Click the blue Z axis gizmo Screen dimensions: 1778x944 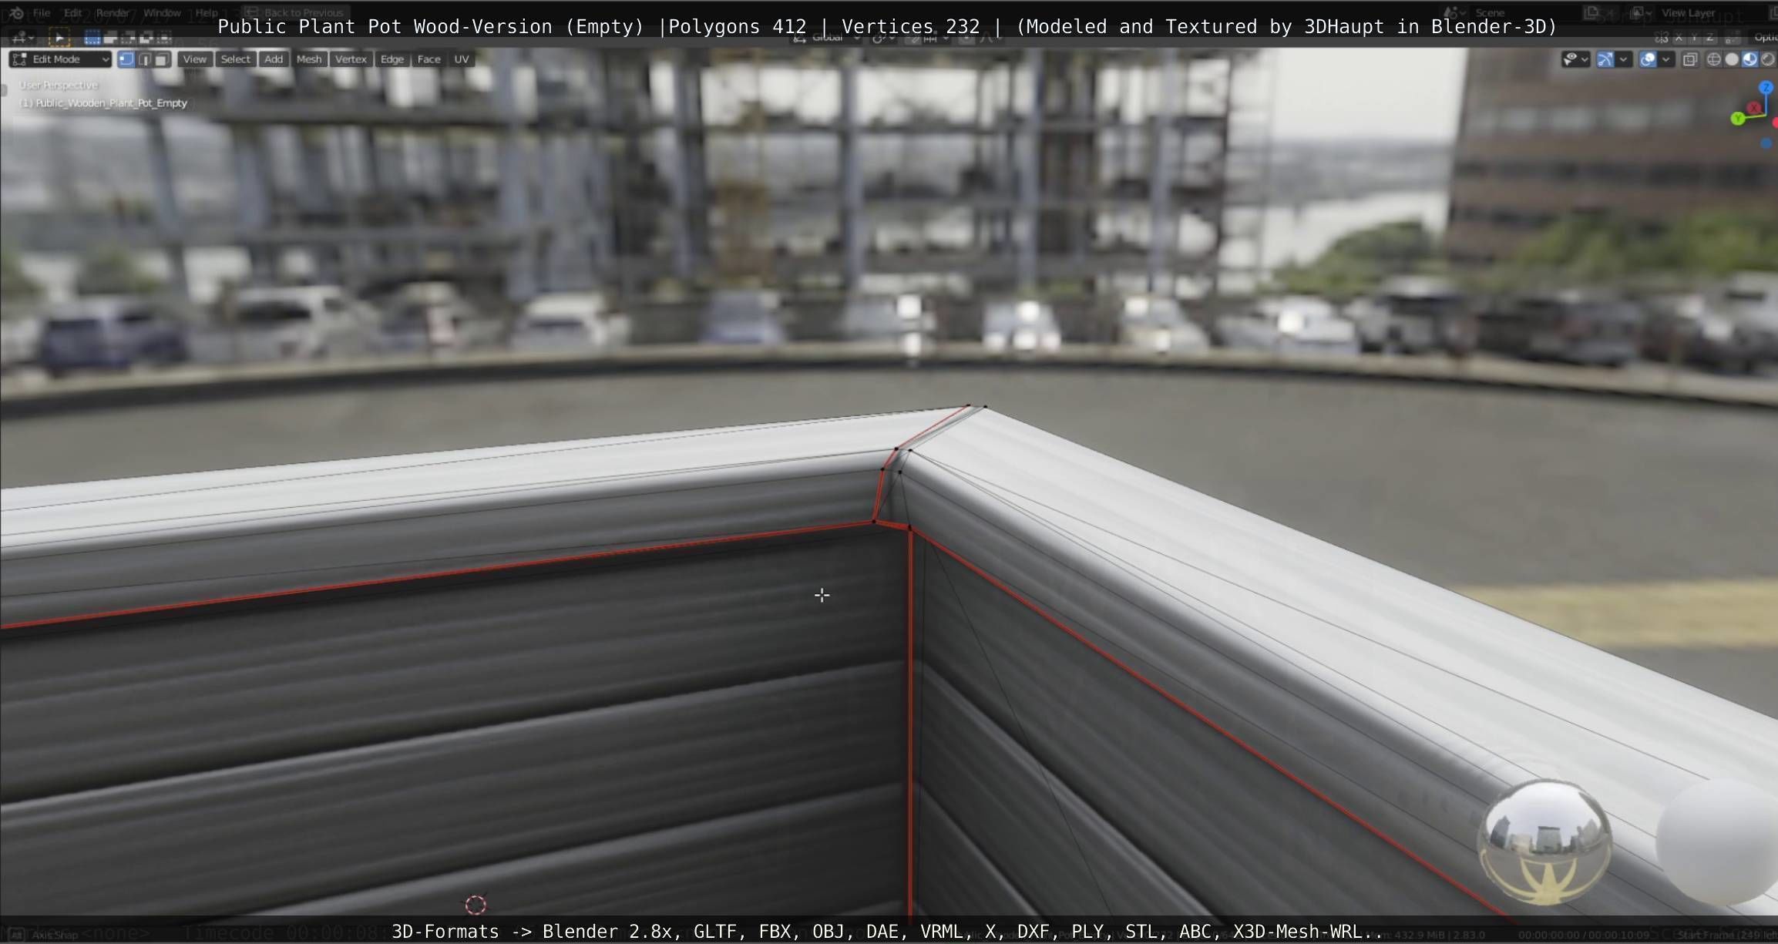[x=1766, y=88]
